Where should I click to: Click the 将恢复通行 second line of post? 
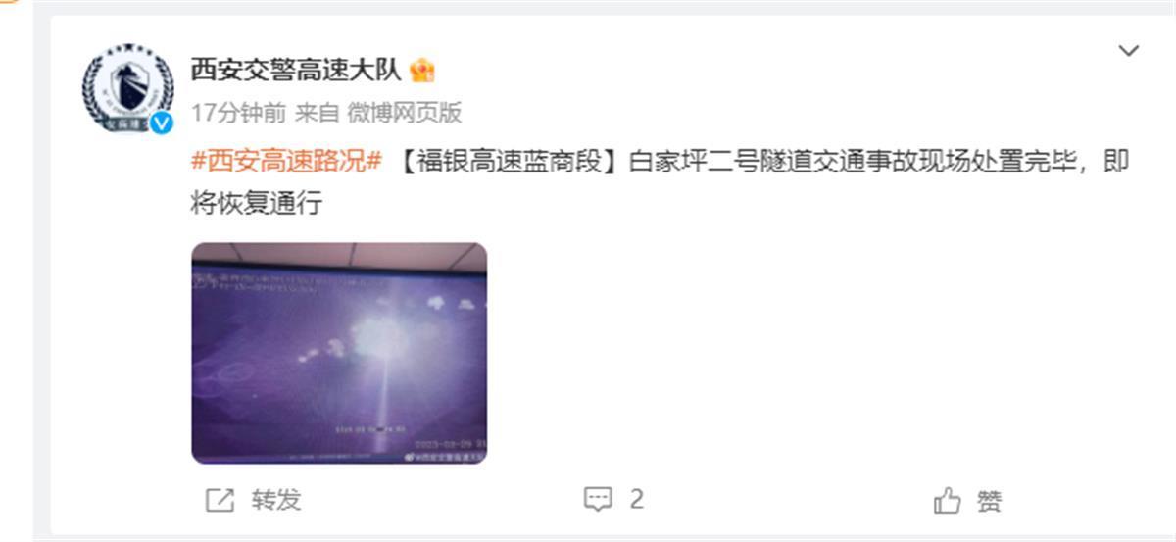point(256,204)
